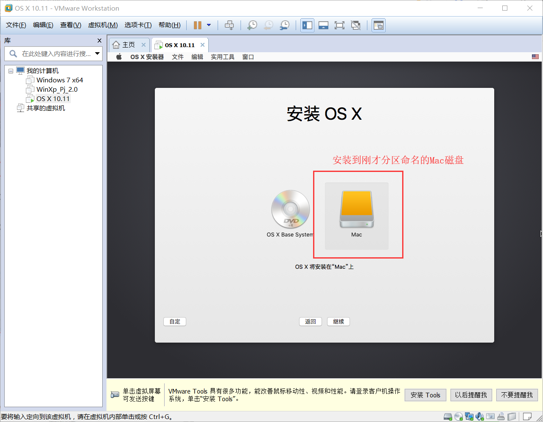Close the 库 library panel
The image size is (543, 422).
[x=99, y=41]
